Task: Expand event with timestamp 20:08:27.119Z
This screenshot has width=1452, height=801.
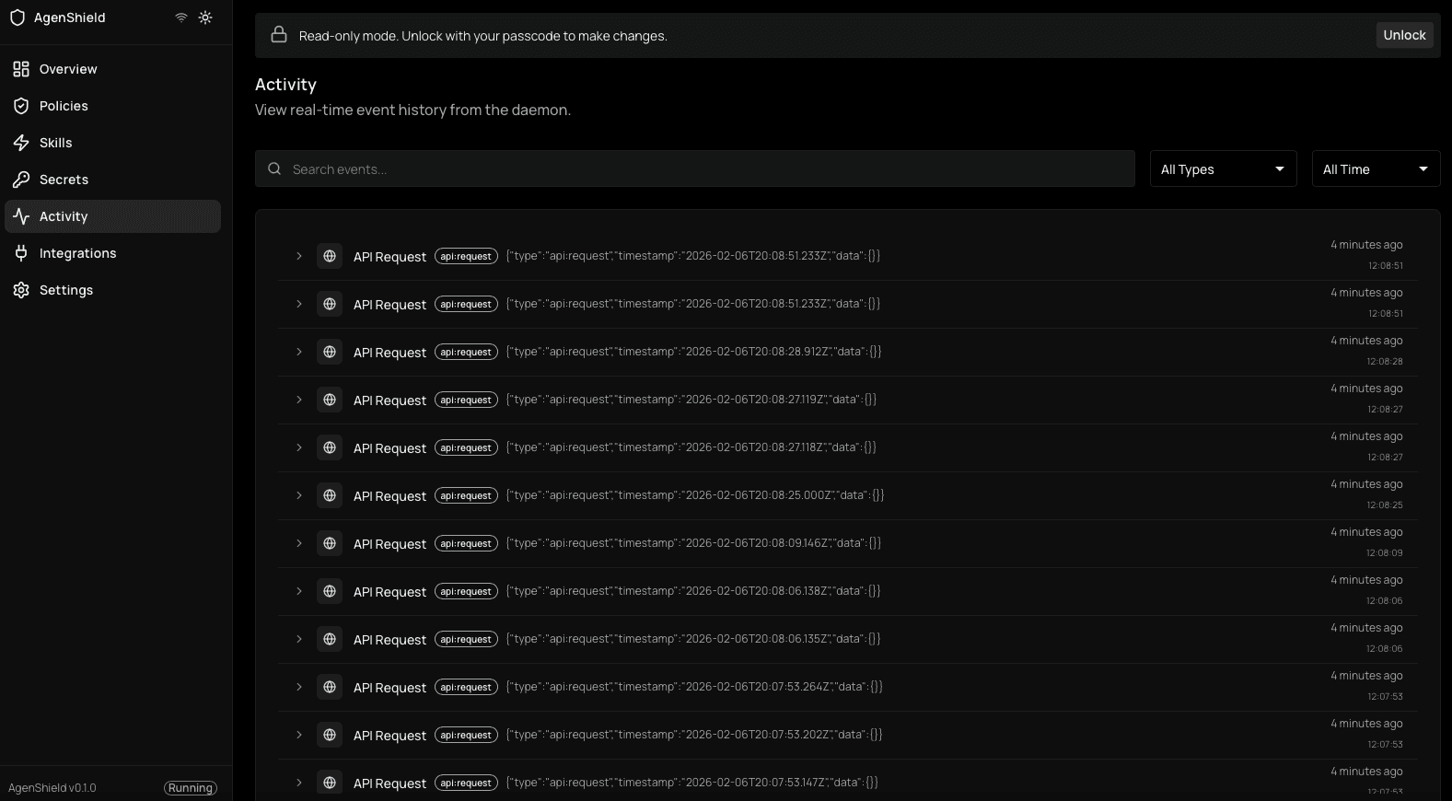Action: tap(299, 400)
